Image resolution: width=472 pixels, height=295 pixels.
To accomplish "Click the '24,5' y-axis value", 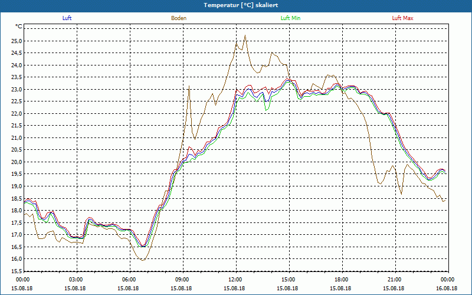I will tap(17, 53).
